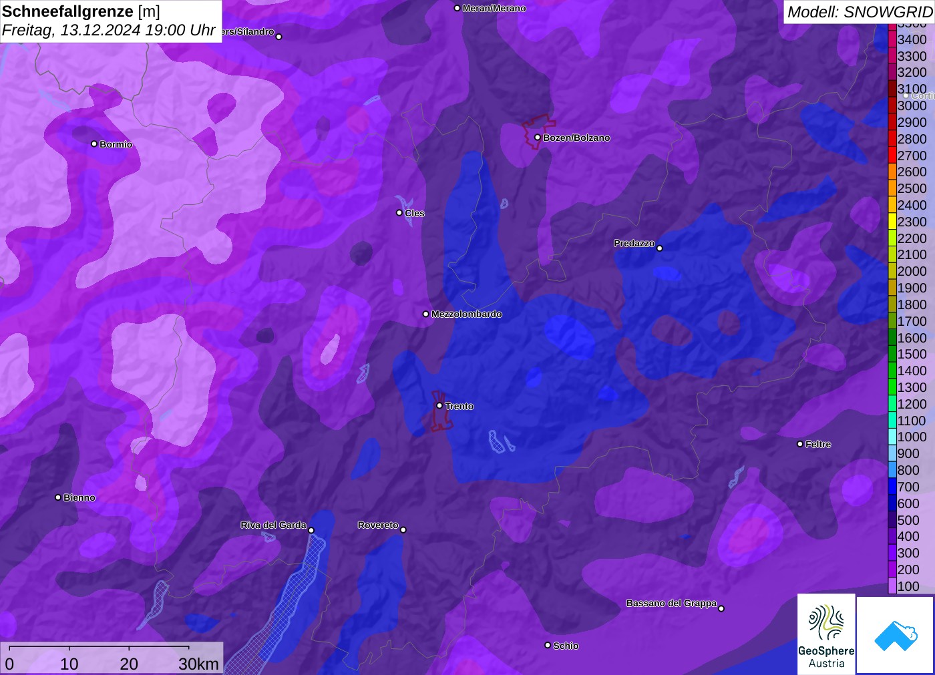935x675 pixels.
Task: Click the 'Schneefallgrenze [m]' title text
Action: coord(81,11)
